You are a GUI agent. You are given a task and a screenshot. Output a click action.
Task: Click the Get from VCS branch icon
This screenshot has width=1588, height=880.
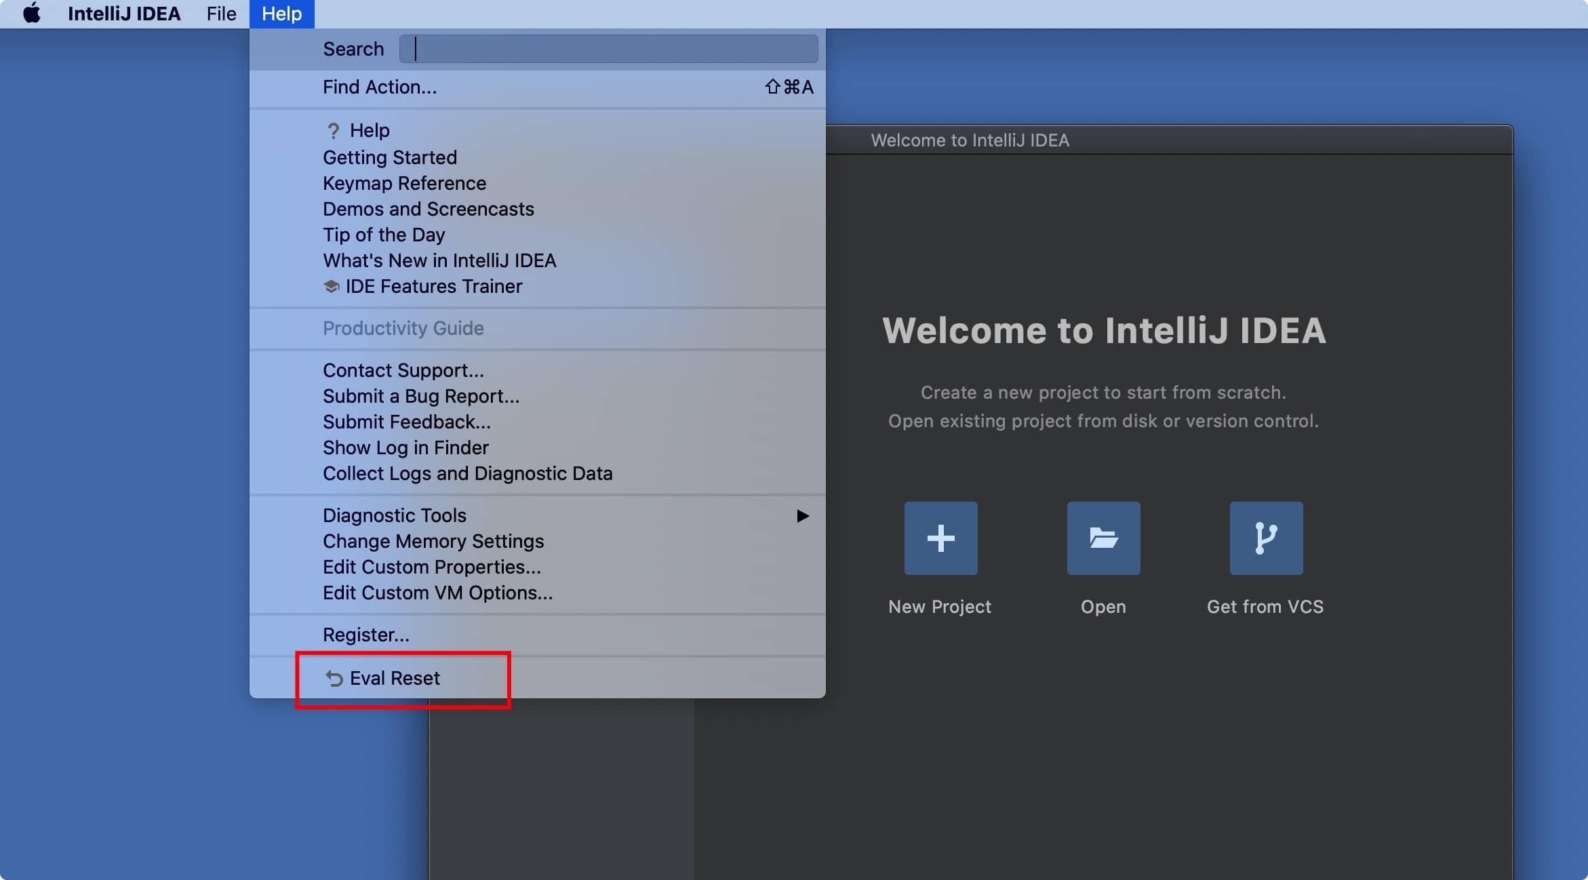[1265, 538]
